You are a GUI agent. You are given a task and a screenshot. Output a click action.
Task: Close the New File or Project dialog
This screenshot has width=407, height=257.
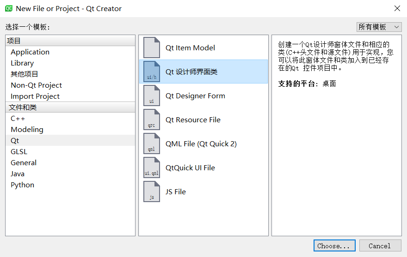point(397,8)
